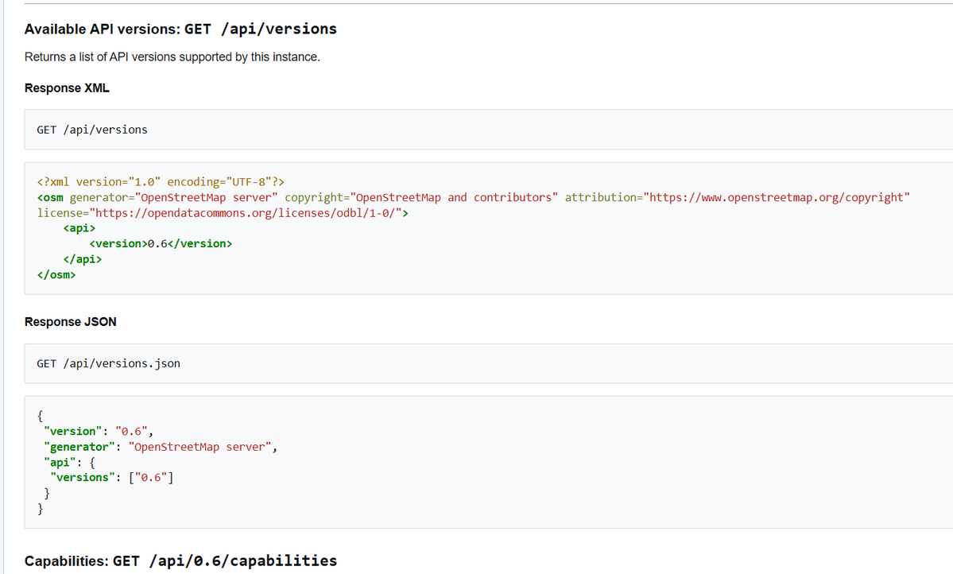Click the osm generator attribute line
The width and height of the screenshot is (953, 574).
473,198
